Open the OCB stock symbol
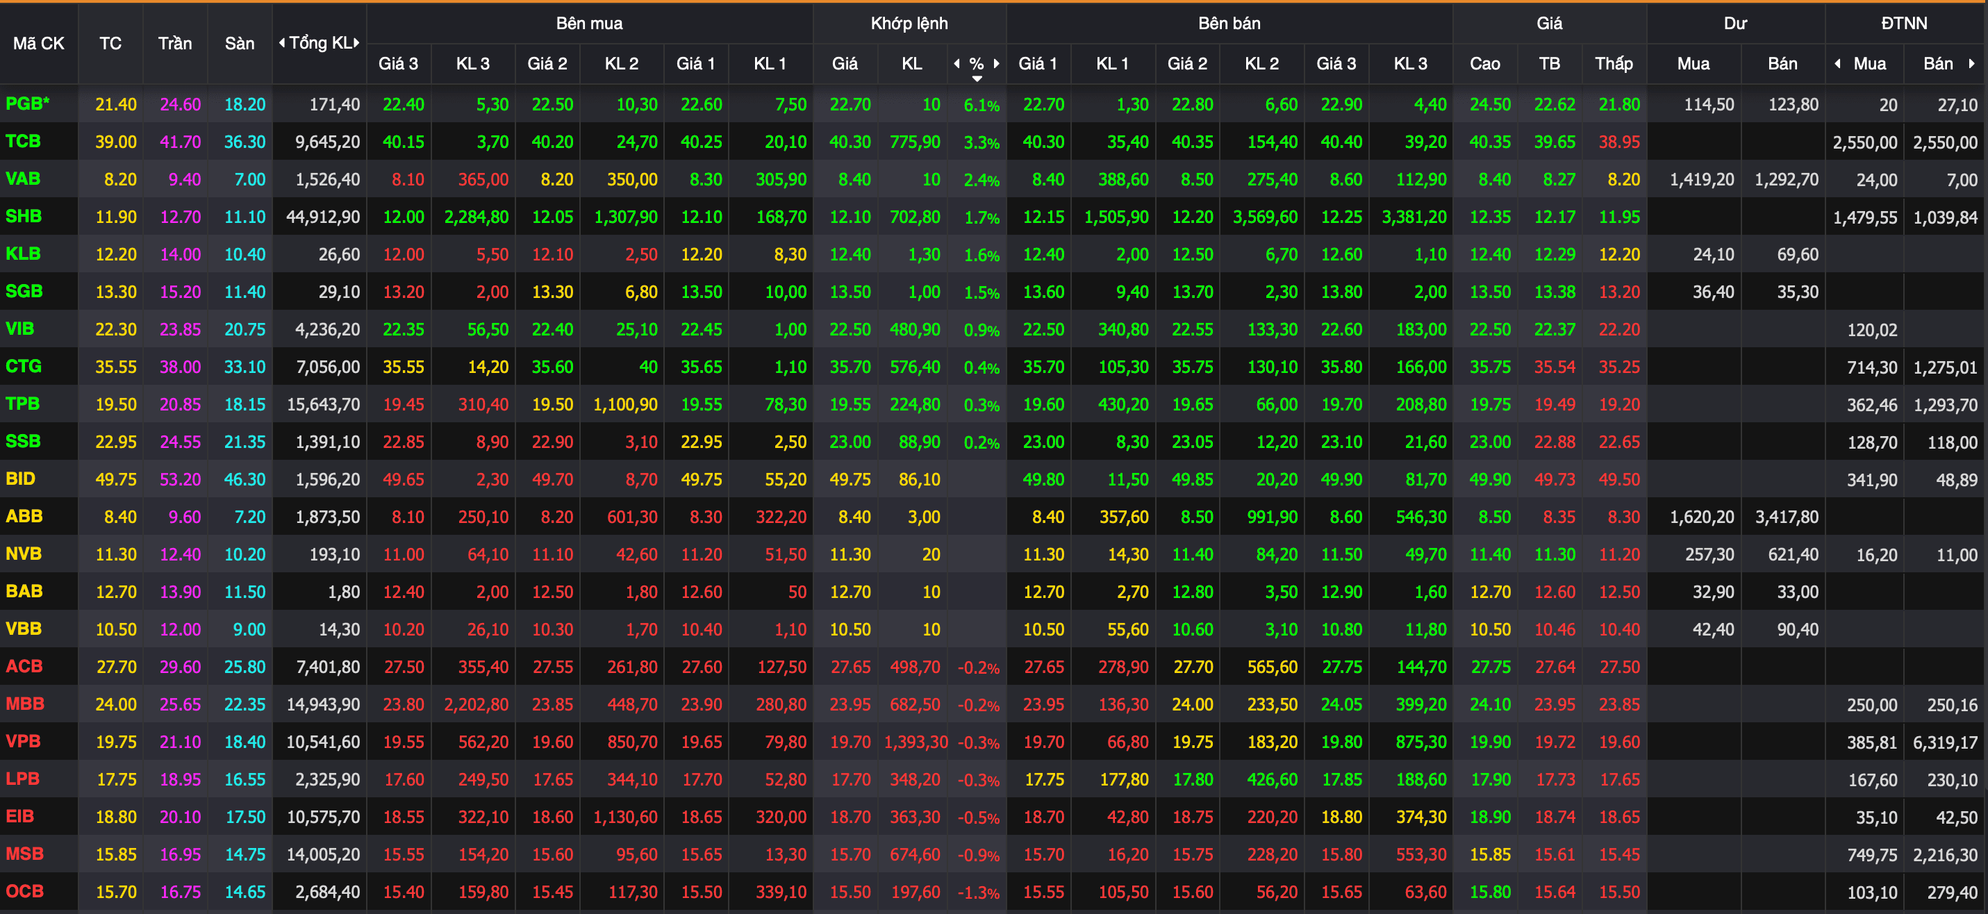This screenshot has height=914, width=1988. coord(25,890)
